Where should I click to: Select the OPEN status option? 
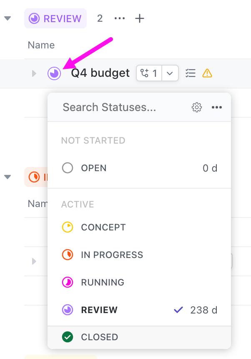pos(94,168)
